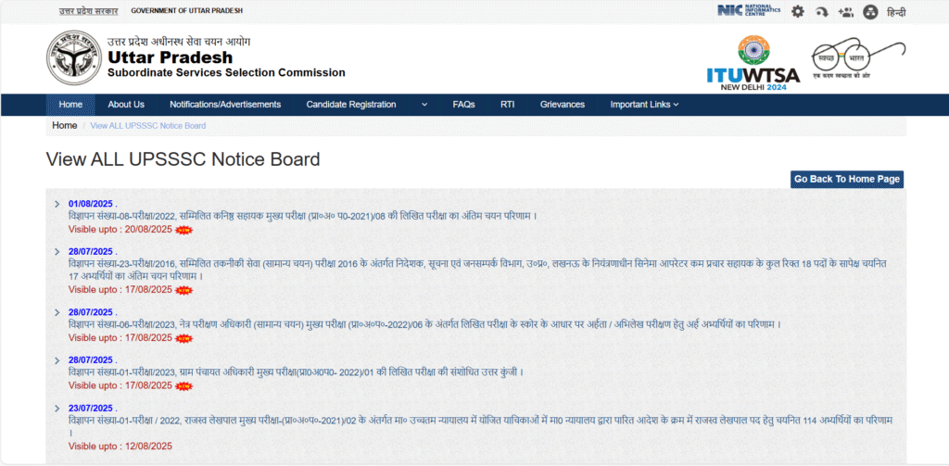Go to the About Us page

point(126,105)
